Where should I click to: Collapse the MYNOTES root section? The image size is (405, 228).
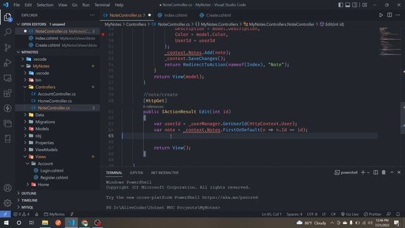point(30,52)
